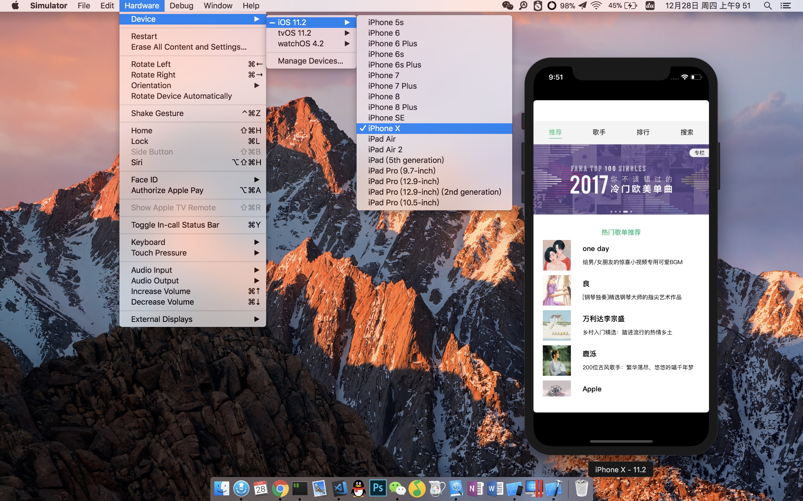This screenshot has height=501, width=803.
Task: Open the Simulator app icon in dock
Action: click(x=515, y=488)
